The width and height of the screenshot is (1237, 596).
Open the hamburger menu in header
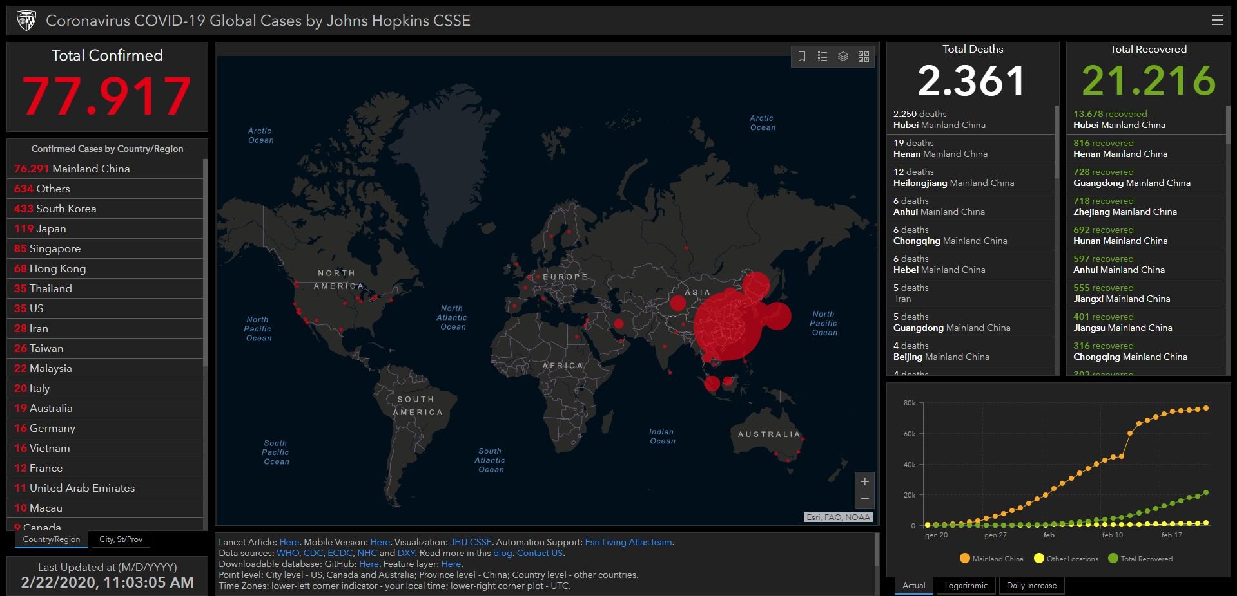tap(1217, 20)
